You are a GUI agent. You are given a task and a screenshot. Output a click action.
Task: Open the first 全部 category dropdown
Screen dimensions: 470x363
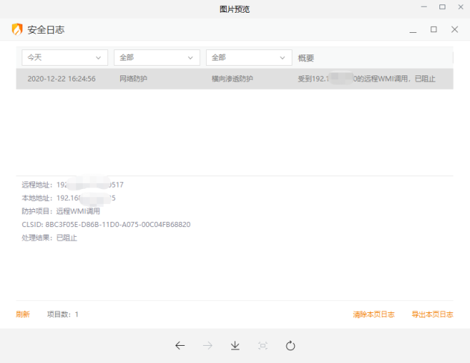coord(157,58)
